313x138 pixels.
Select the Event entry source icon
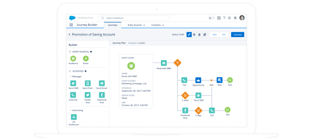(86, 59)
